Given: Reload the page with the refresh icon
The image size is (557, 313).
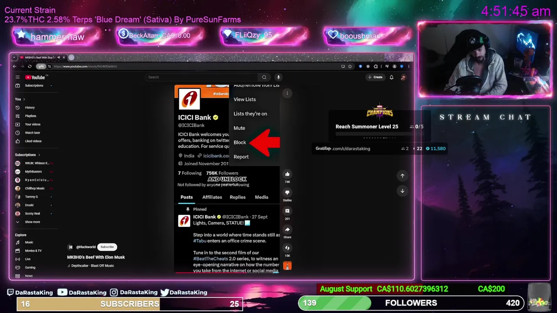Looking at the screenshot, I should pyautogui.click(x=30, y=67).
